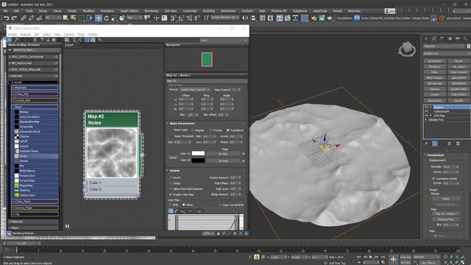Open the selection filter All dropdown
Image resolution: width=471 pixels, height=265 pixels.
tap(53, 18)
